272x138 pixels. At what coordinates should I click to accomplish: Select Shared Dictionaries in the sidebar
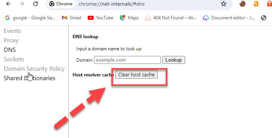[x=29, y=78]
